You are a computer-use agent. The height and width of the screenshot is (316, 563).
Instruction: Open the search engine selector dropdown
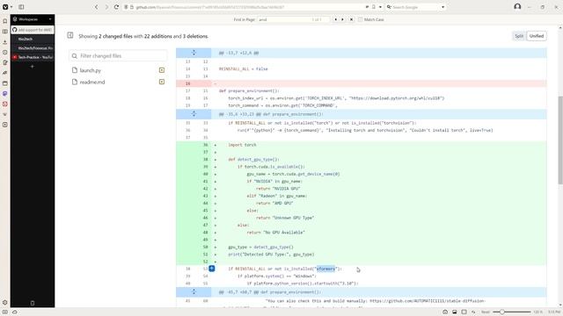[x=389, y=7]
